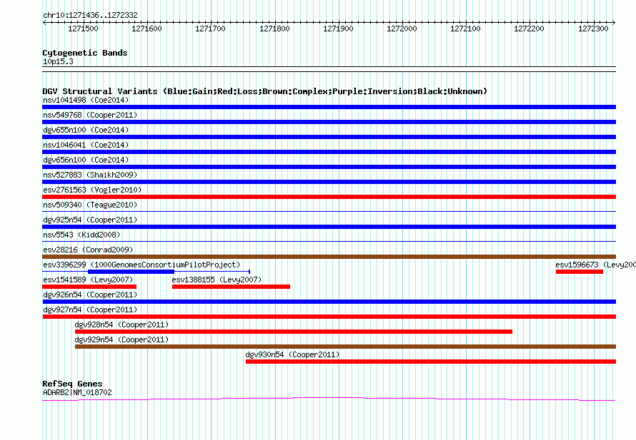Click the red esv2761563 (Vogler2010) loss bar

(329, 197)
